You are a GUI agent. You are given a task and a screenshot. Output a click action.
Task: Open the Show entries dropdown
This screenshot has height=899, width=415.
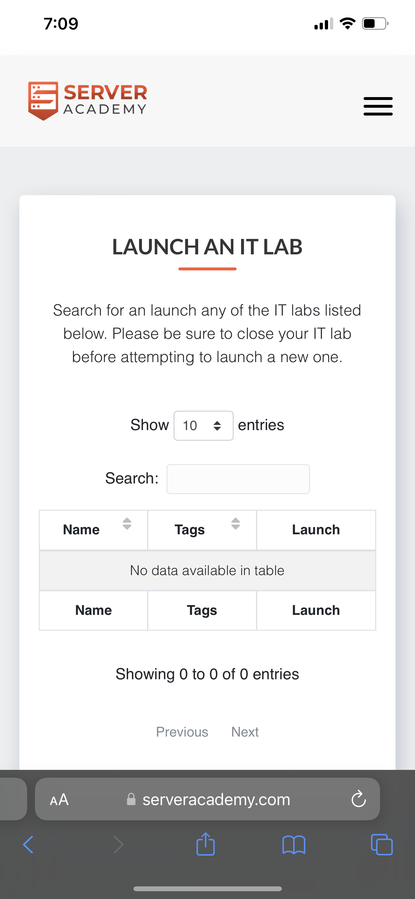click(x=204, y=426)
